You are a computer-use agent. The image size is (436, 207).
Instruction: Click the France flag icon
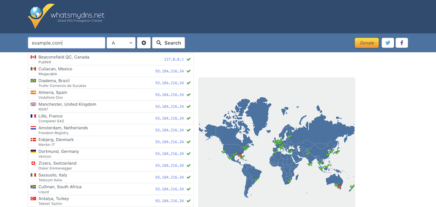34,116
